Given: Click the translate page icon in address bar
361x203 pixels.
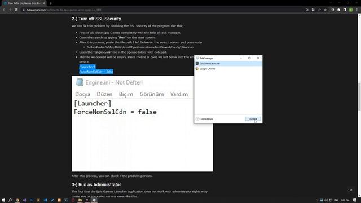Looking at the screenshot, I should coord(313,10).
